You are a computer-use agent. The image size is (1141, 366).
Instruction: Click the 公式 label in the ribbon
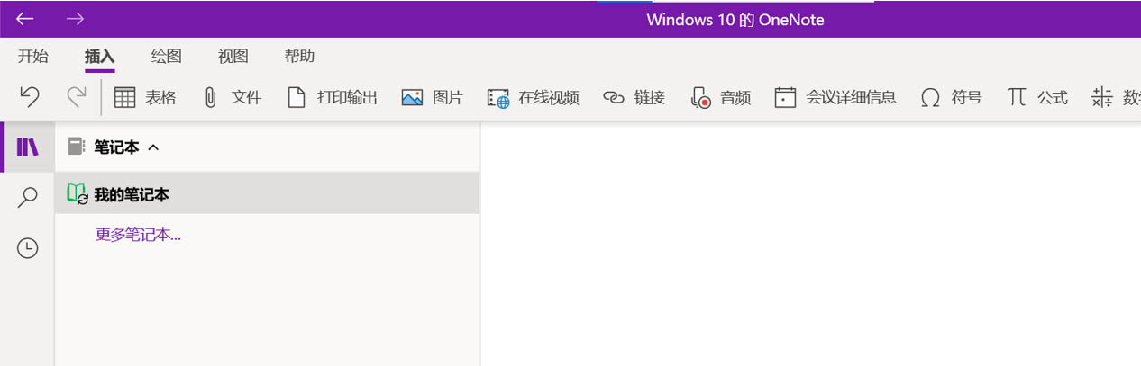1053,98
